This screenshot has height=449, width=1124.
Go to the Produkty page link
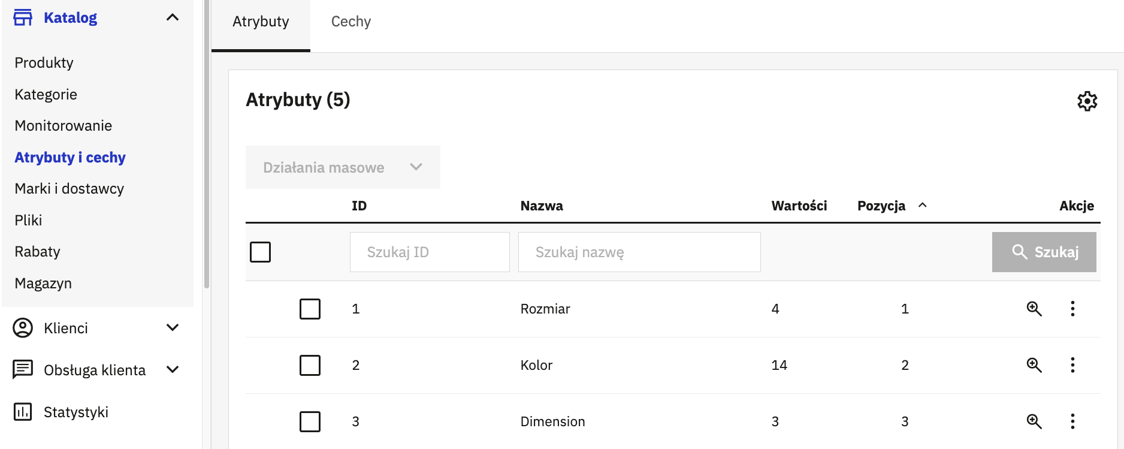pos(44,63)
